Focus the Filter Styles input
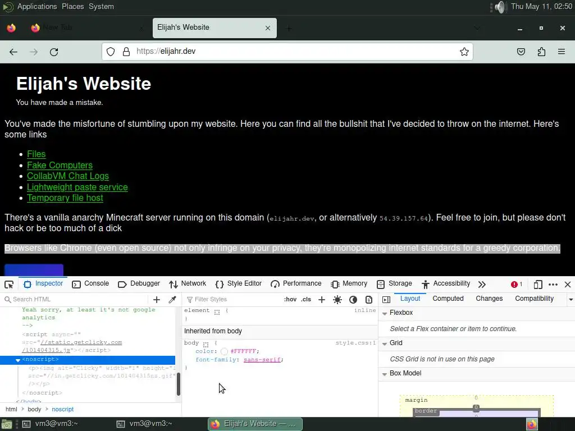The image size is (575, 431). pos(232,300)
